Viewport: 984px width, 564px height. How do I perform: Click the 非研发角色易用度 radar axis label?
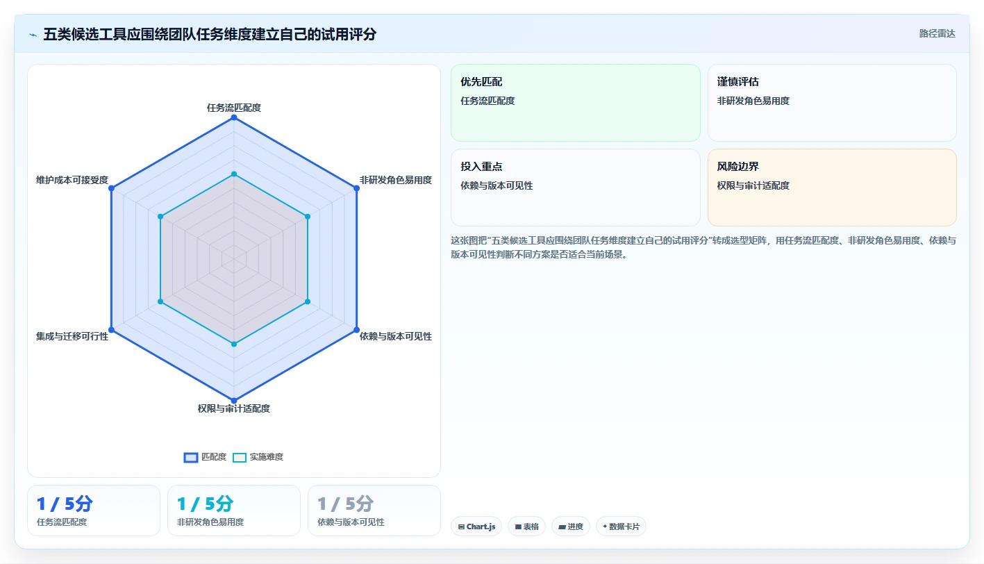[x=396, y=180]
